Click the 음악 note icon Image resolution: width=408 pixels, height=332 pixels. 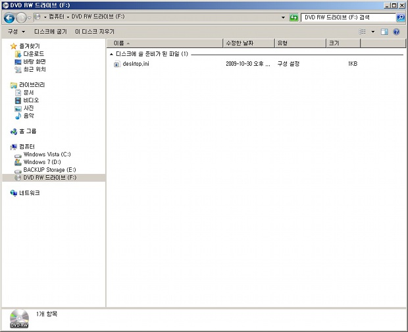pyautogui.click(x=18, y=116)
